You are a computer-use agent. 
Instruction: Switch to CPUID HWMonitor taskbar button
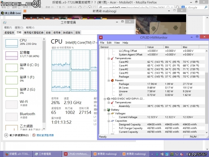[76, 154]
